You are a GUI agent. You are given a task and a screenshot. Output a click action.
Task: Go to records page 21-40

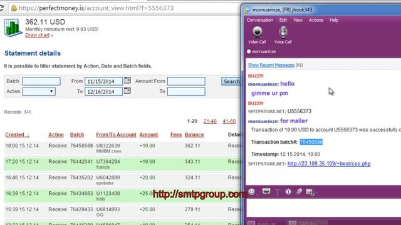tap(210, 121)
